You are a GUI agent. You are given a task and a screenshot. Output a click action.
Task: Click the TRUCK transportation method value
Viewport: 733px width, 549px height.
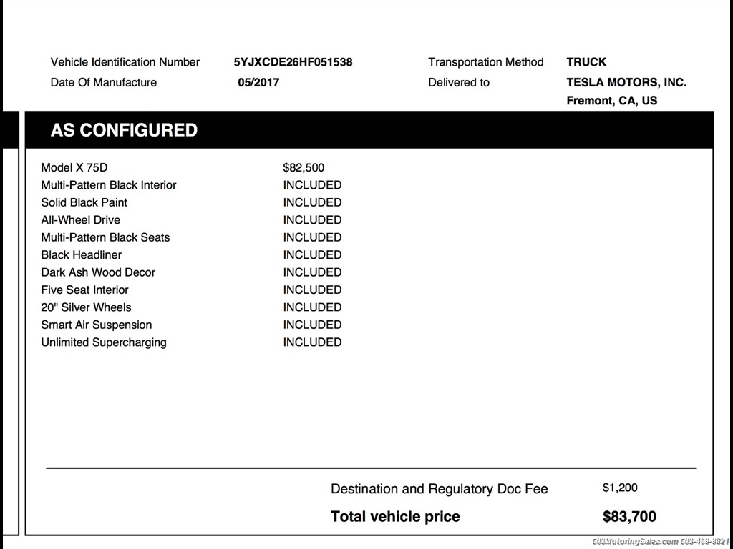(x=586, y=62)
